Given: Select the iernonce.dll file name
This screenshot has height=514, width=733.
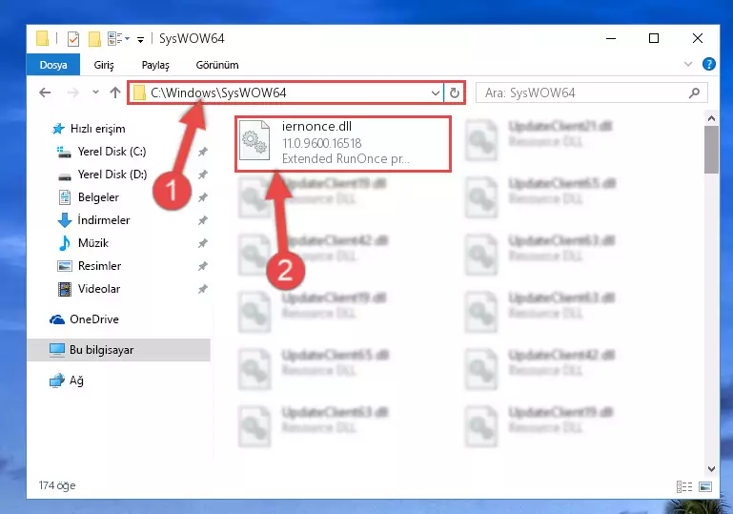Looking at the screenshot, I should [316, 126].
